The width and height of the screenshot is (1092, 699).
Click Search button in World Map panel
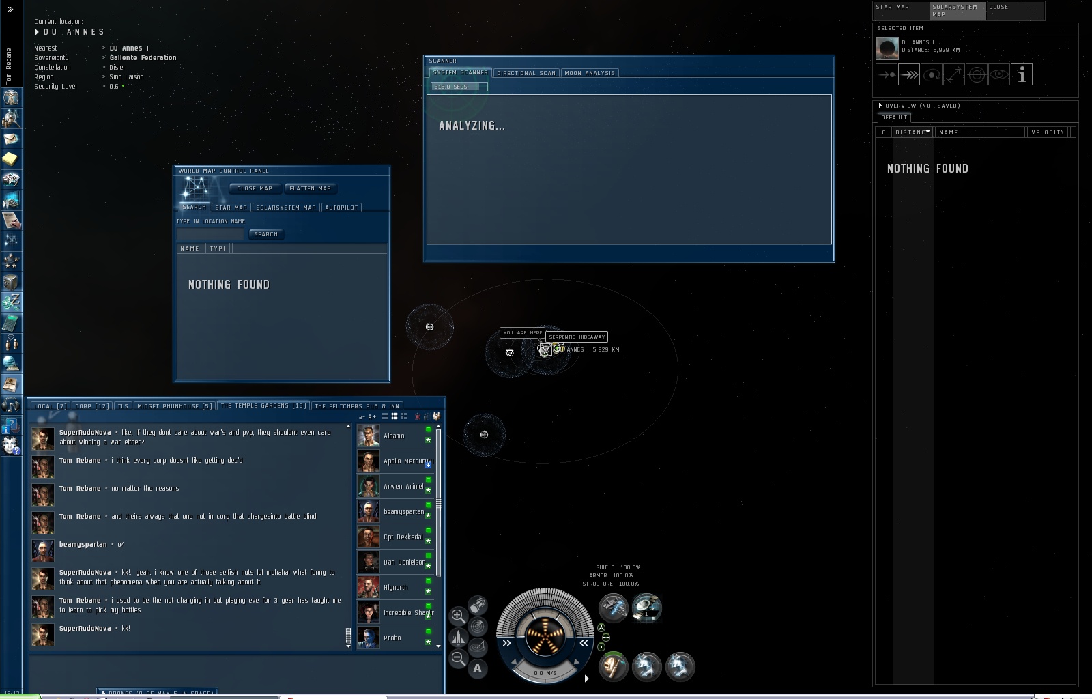265,234
